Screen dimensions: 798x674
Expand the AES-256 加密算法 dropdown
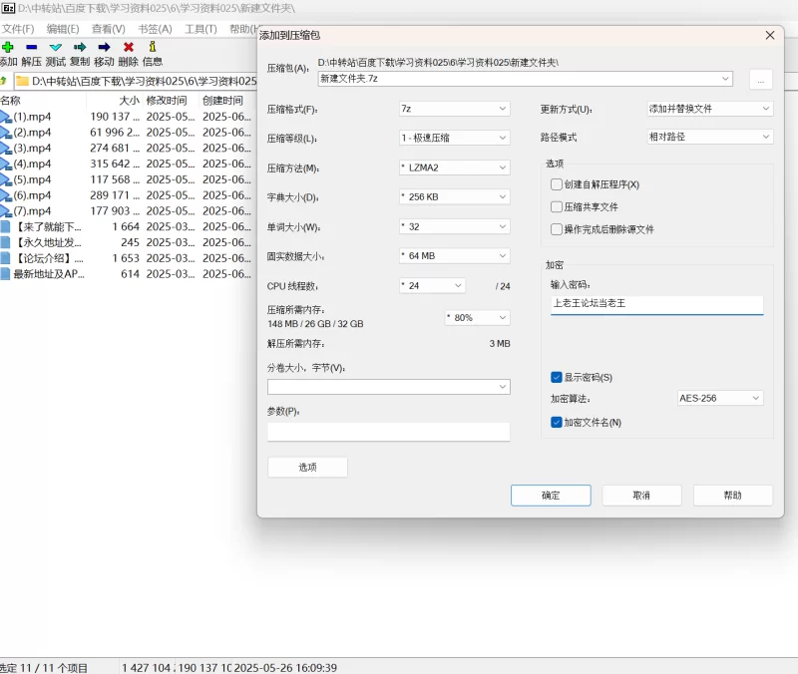[x=719, y=398]
